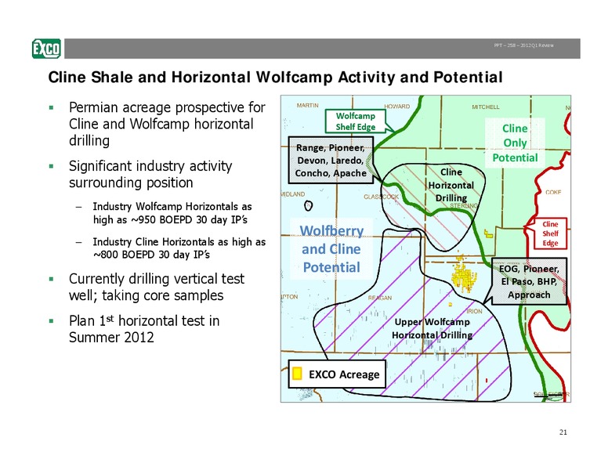Click the 'PPT – 25B – 2012 Q1 Review' header text

coord(523,45)
